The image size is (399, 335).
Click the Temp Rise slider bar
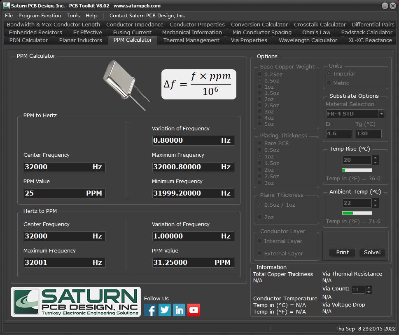pyautogui.click(x=357, y=170)
